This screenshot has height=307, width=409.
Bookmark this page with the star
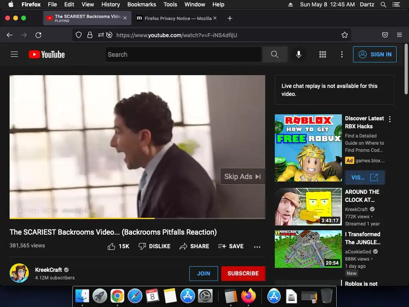pos(345,35)
